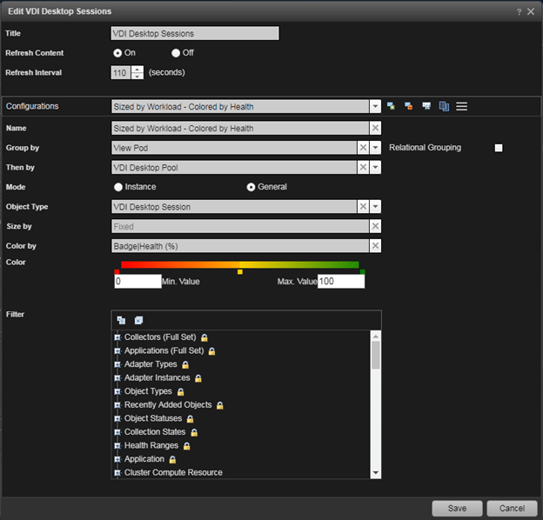Click the green maximum color marker
Screen dimensions: 543x520
click(x=363, y=272)
